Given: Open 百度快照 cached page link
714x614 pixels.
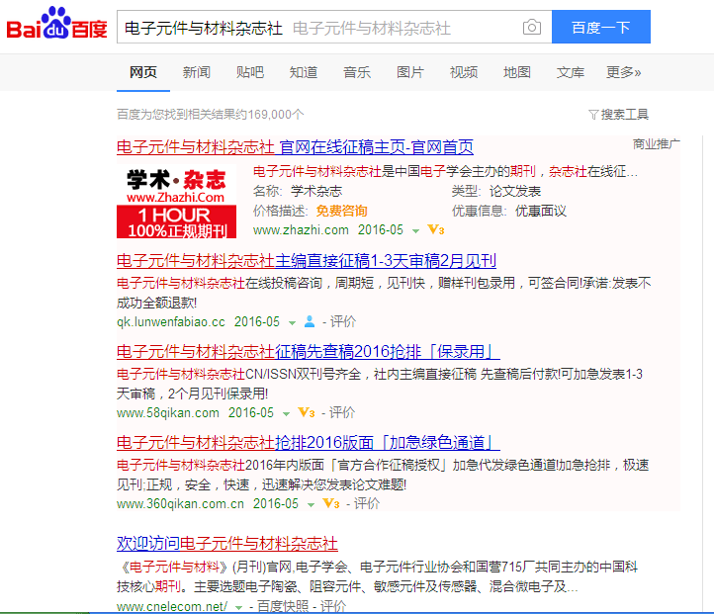Looking at the screenshot, I should [283, 607].
